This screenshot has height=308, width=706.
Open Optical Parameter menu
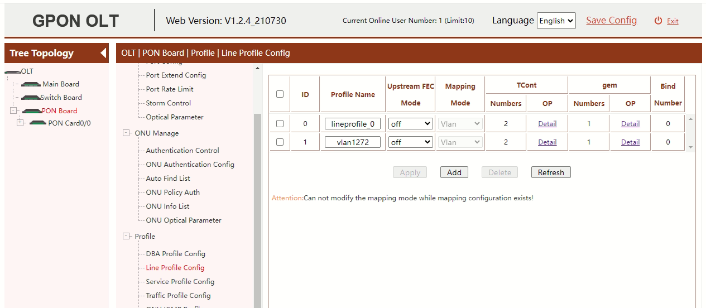[175, 117]
